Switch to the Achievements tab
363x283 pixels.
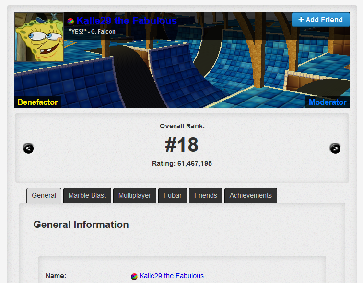coord(250,195)
